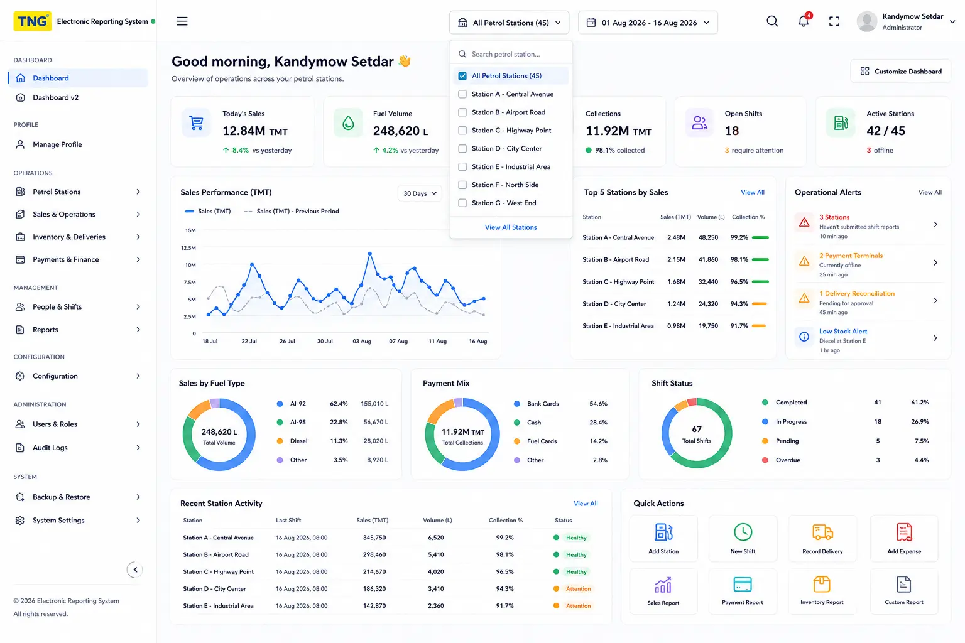Click the AI-92 blue legend dot

click(280, 404)
